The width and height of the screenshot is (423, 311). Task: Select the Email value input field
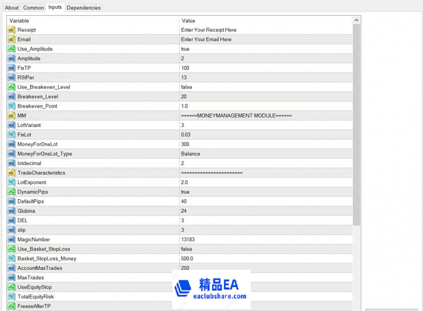(266, 39)
